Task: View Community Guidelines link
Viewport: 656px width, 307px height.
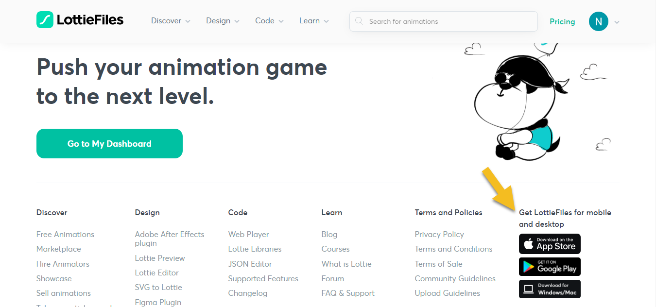Action: point(455,278)
